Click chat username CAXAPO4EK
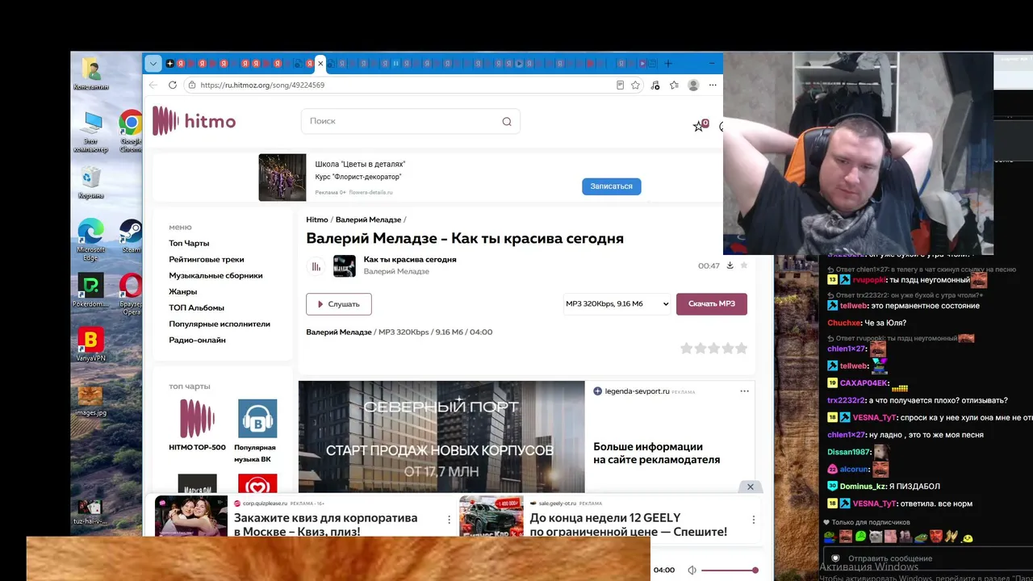 [864, 382]
